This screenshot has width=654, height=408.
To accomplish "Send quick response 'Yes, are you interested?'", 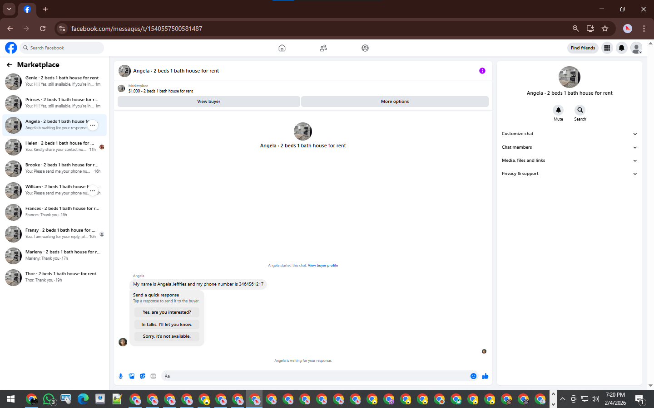I will point(167,312).
